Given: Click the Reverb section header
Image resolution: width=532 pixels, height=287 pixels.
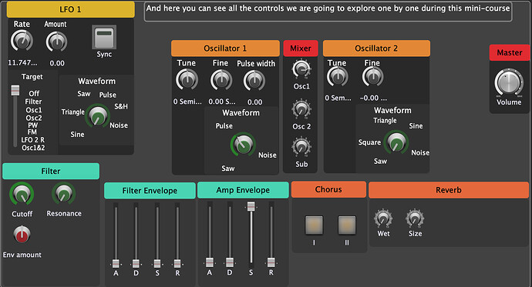Looking at the screenshot, I should [x=449, y=190].
